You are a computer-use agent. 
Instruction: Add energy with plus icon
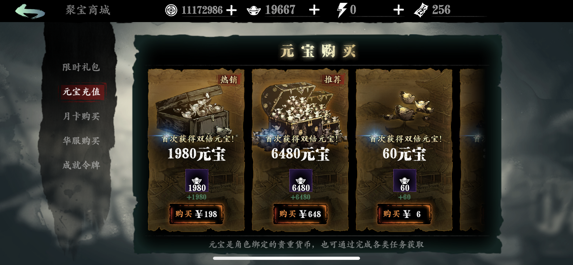pyautogui.click(x=398, y=10)
